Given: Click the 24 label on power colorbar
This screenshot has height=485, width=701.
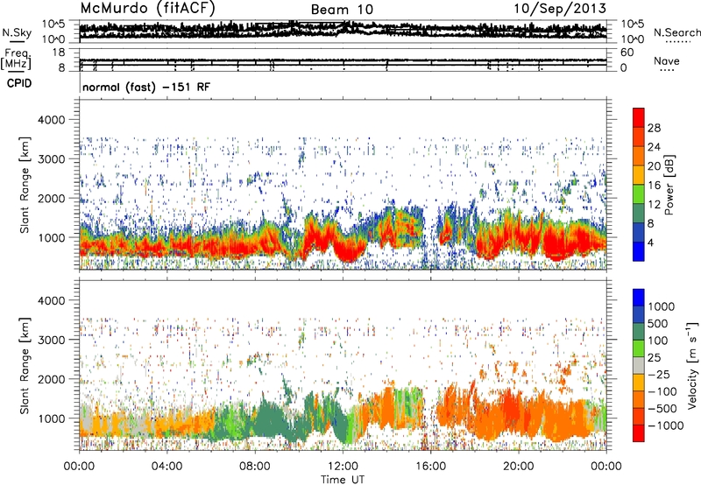Looking at the screenshot, I should (654, 147).
